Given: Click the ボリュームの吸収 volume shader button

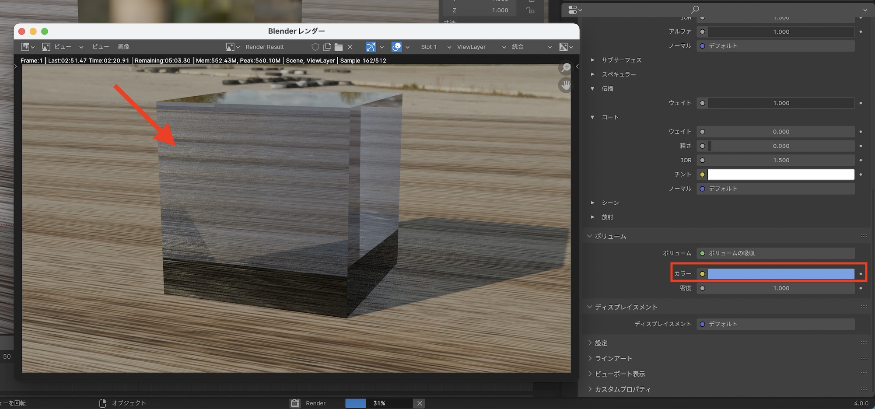Looking at the screenshot, I should (x=775, y=253).
